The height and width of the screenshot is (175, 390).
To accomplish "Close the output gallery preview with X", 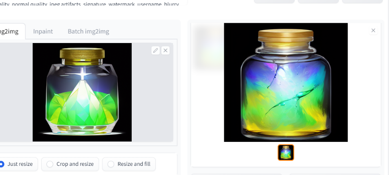I will click(373, 30).
